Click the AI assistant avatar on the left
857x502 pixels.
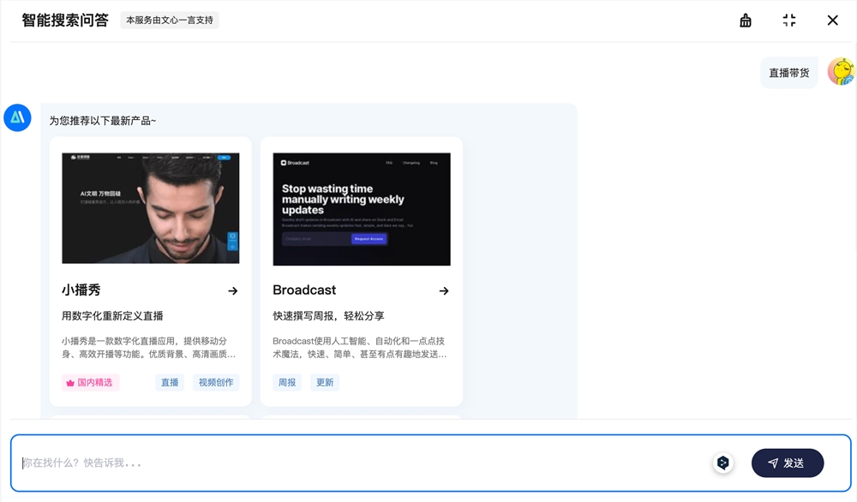18,117
